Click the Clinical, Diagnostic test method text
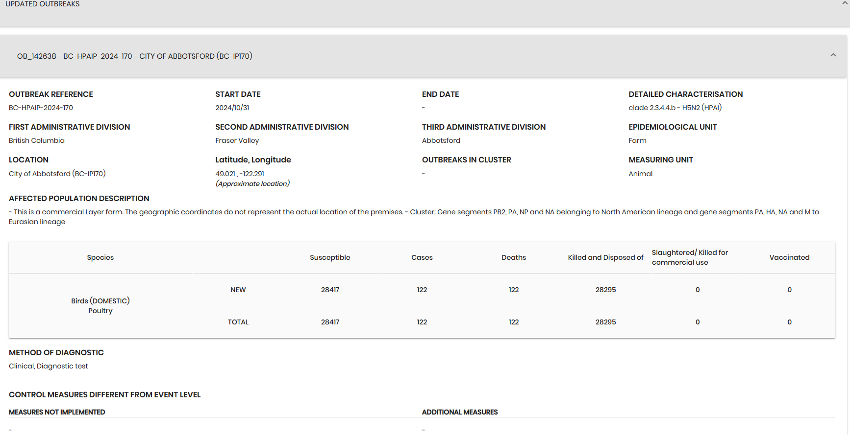Image resolution: width=850 pixels, height=435 pixels. (49, 366)
